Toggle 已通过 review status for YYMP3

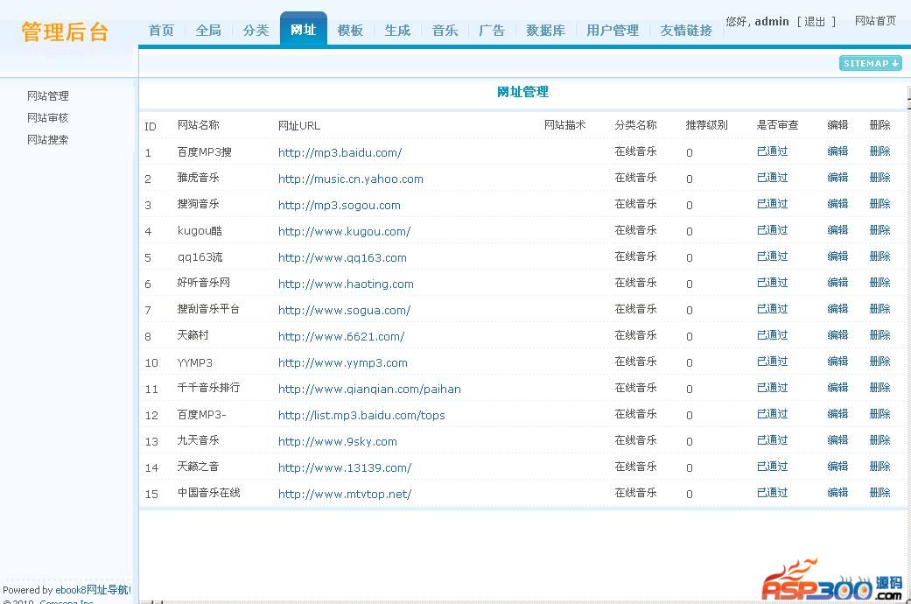[x=772, y=362]
